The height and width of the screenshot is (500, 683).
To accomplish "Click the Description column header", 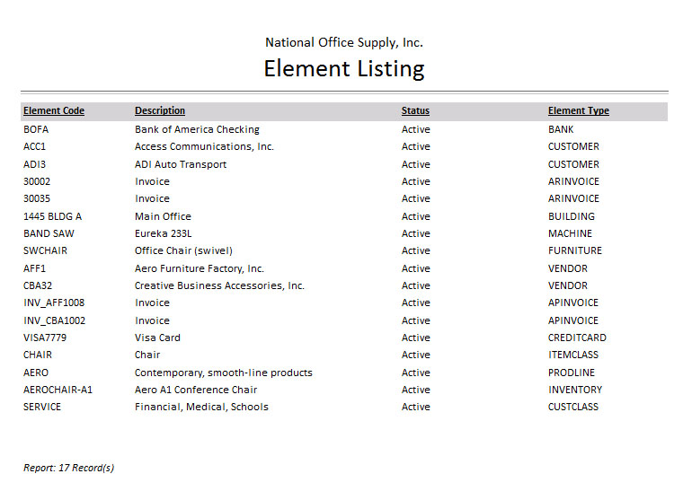I will point(160,111).
